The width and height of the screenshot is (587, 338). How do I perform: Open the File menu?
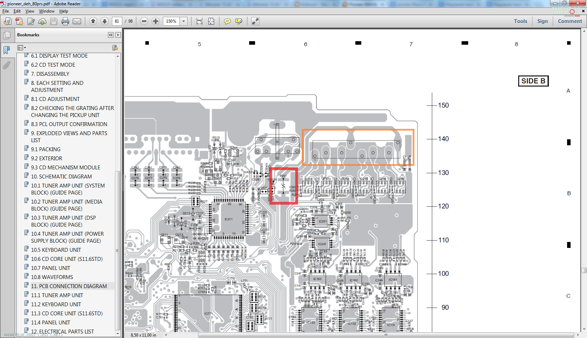pos(6,11)
